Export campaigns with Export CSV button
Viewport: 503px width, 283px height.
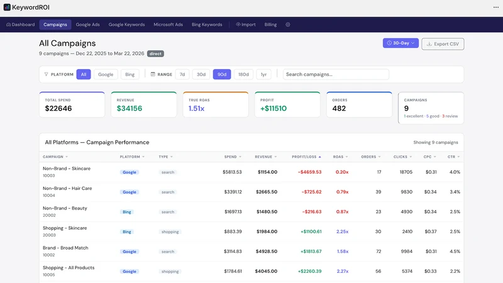pyautogui.click(x=443, y=44)
